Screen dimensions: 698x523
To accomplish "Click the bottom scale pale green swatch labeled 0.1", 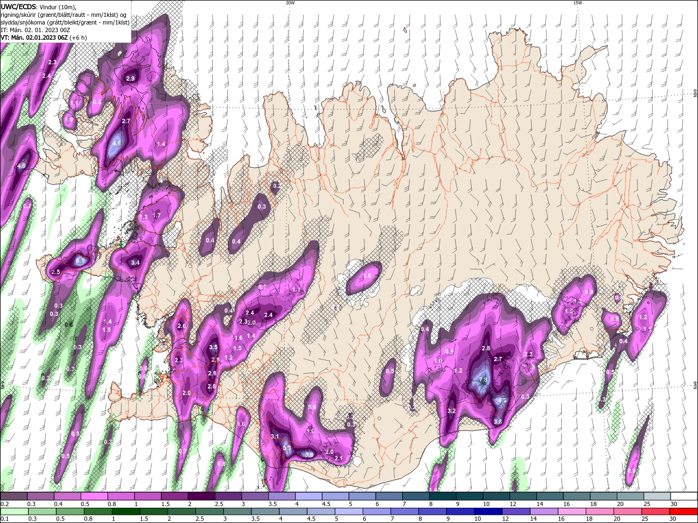I will (x=14, y=512).
